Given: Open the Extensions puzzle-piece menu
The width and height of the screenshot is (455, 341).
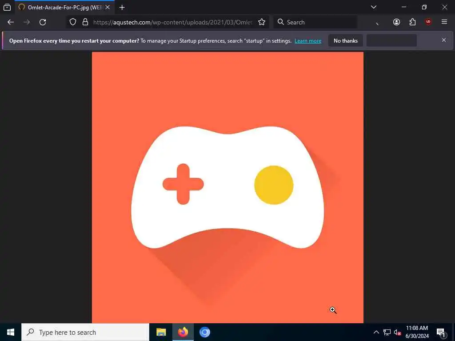Looking at the screenshot, I should (412, 22).
